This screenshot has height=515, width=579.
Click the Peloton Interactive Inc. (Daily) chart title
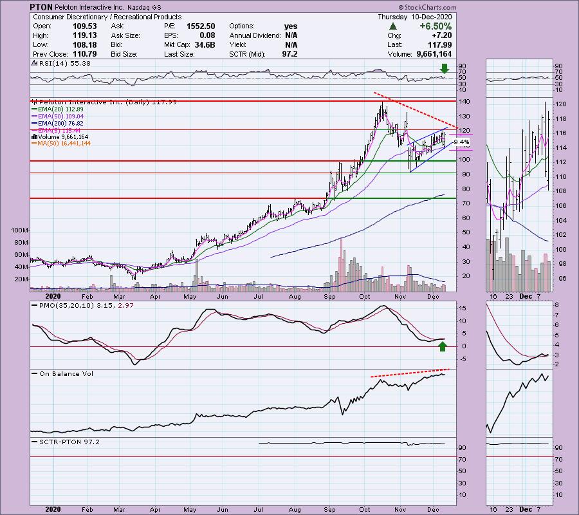coord(104,102)
